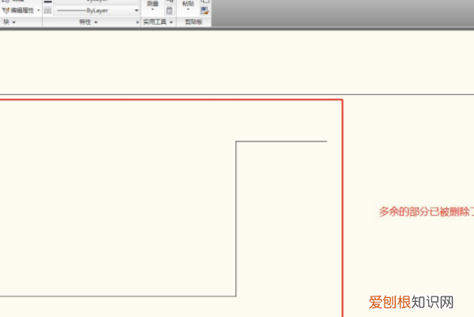Select the black vertical line segment
Image resolution: width=474 pixels, height=317 pixels.
[236, 219]
